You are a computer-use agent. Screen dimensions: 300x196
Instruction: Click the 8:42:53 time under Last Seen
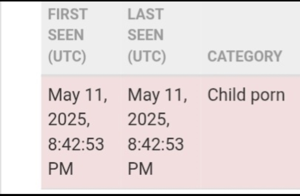pyautogui.click(x=156, y=144)
